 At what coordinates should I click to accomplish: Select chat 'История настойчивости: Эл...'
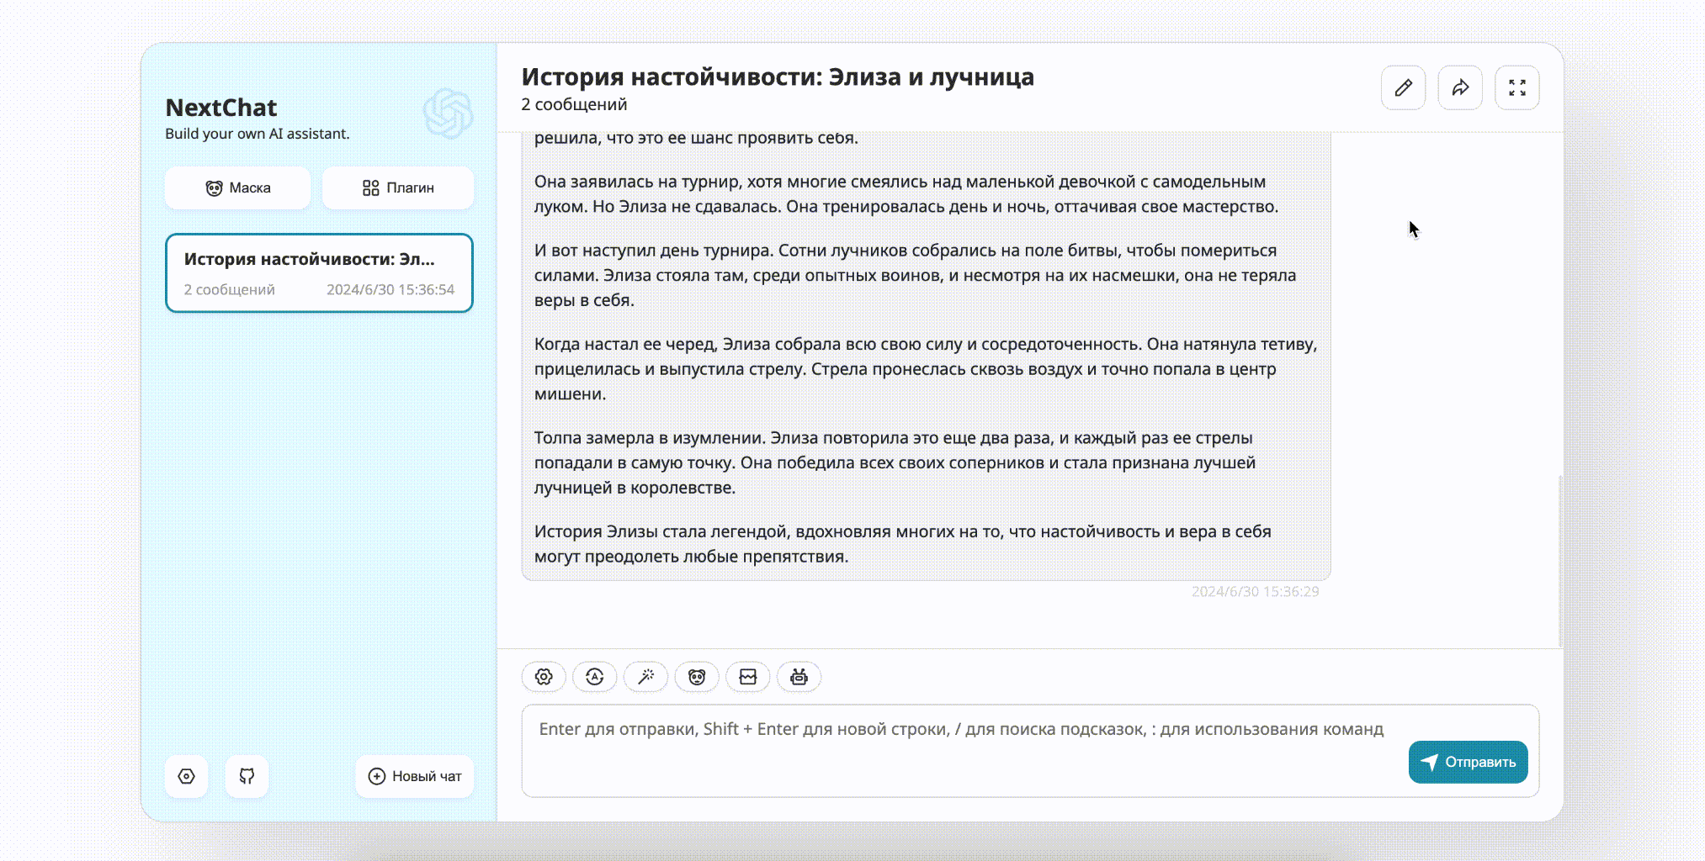coord(320,273)
